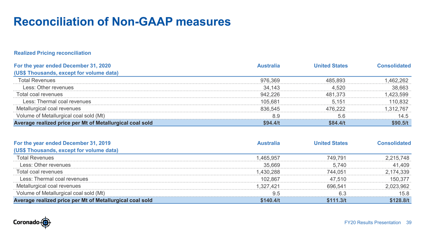Click 2020 Consolidated Total Revenues 1,462,262
Image resolution: width=425 pixels, height=239 pixels.
click(x=397, y=81)
